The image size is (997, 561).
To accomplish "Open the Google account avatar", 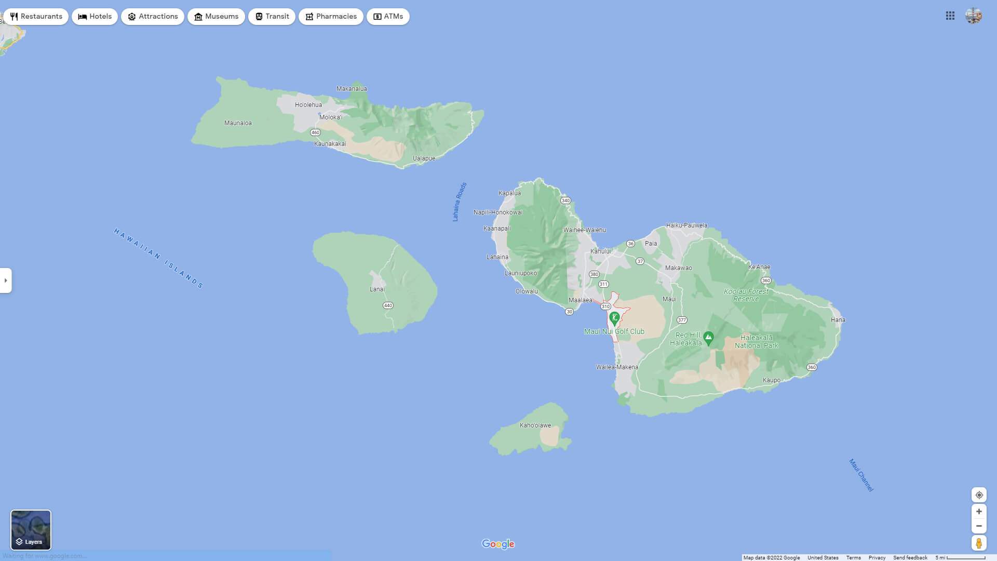I will [974, 16].
